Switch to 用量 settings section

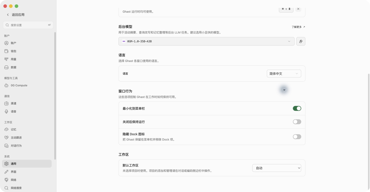tap(27, 59)
